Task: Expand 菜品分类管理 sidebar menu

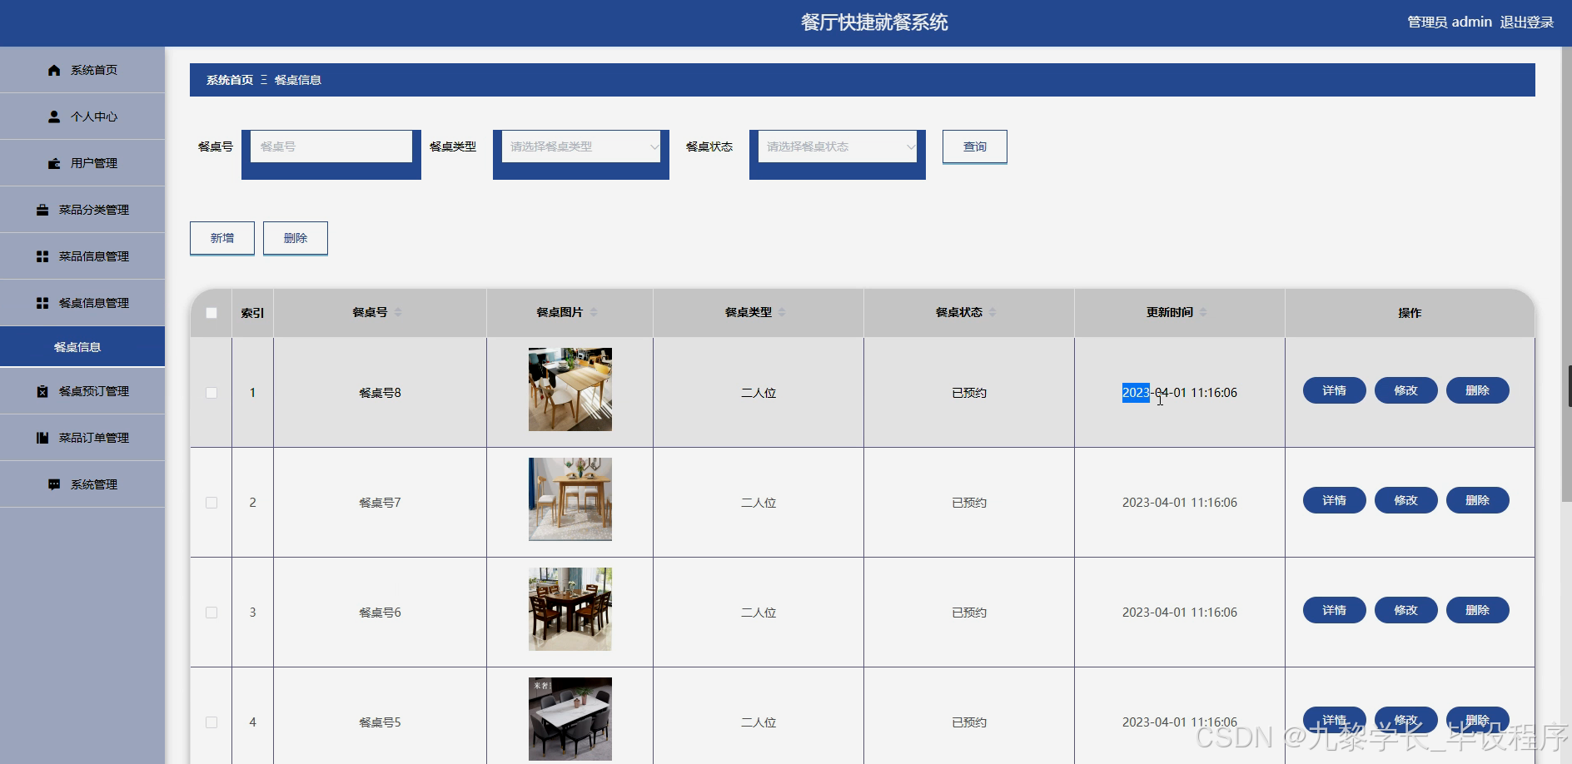Action: tap(82, 210)
